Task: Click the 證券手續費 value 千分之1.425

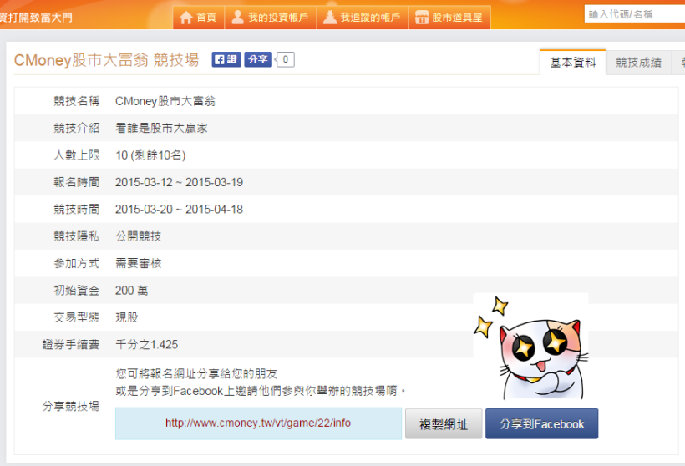Action: coord(147,345)
